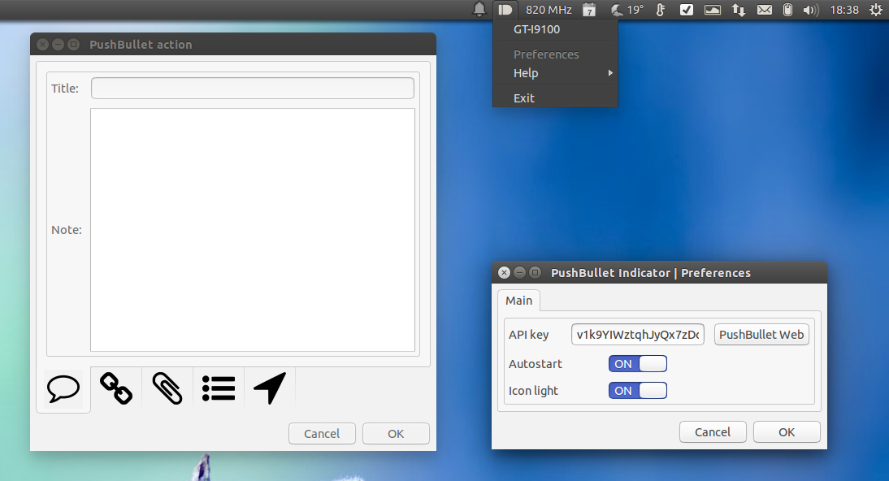Open the weather indicator showing 19°

[x=627, y=10]
